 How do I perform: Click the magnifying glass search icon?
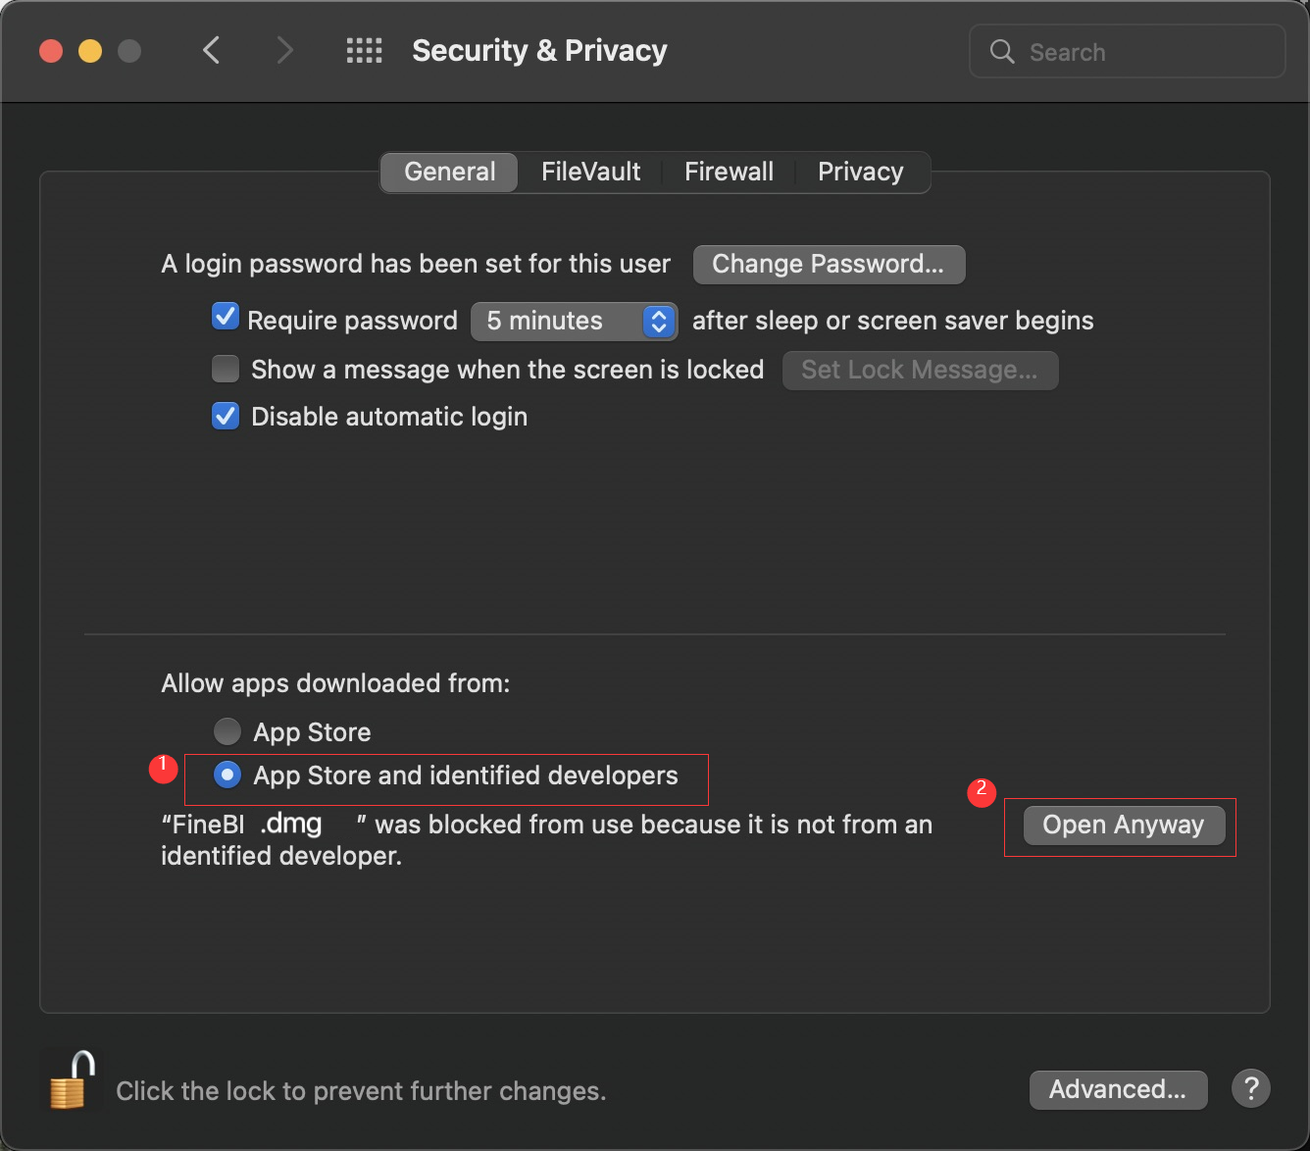coord(1001,52)
